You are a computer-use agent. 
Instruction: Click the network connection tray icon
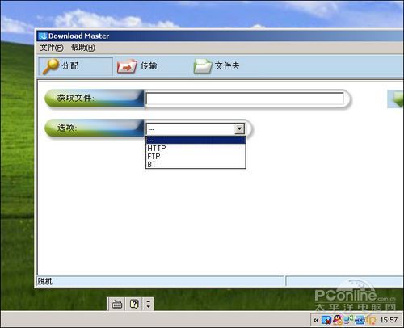(x=348, y=320)
